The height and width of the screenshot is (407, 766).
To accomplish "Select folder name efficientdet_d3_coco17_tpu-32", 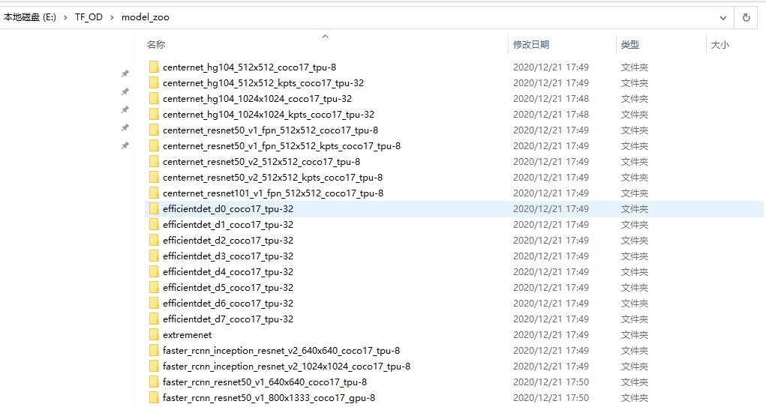I will point(227,256).
